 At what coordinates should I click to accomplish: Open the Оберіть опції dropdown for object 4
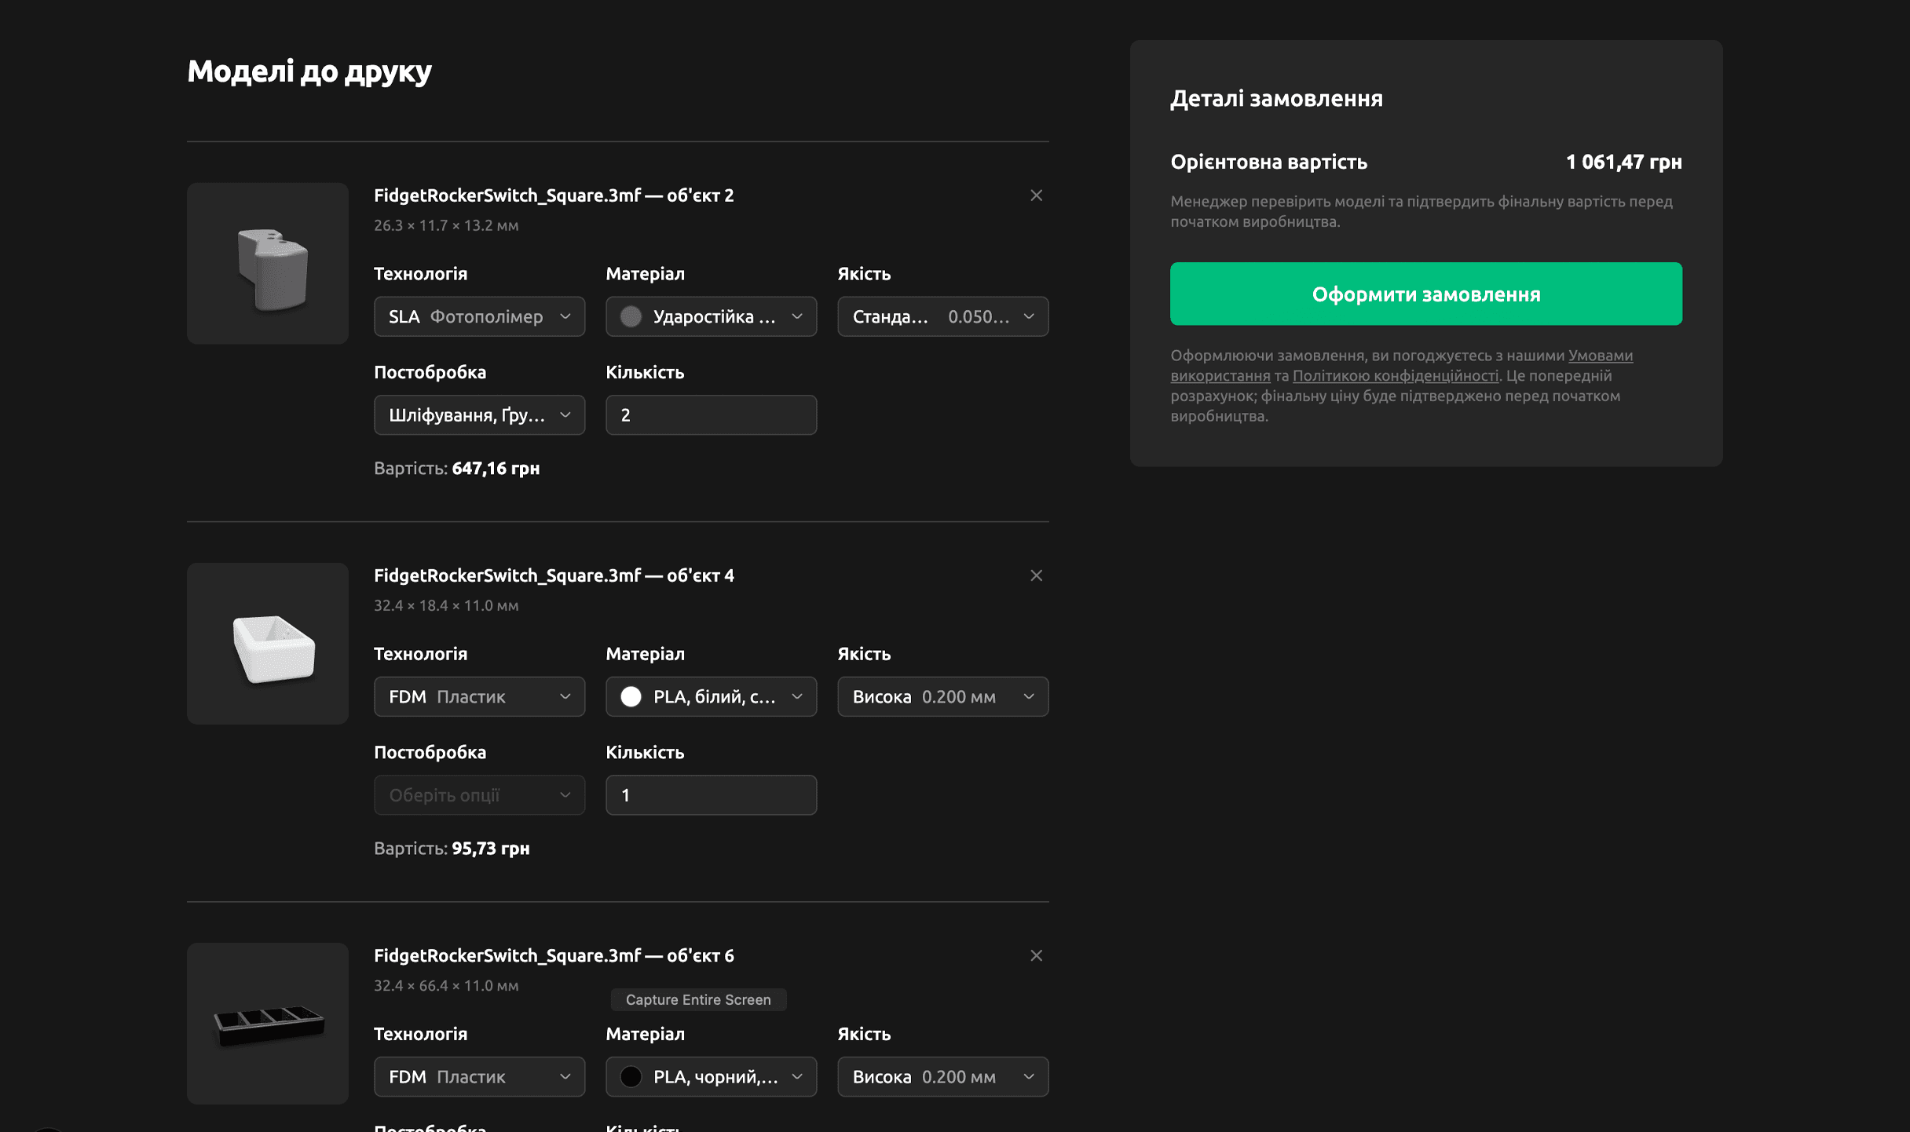(x=479, y=794)
